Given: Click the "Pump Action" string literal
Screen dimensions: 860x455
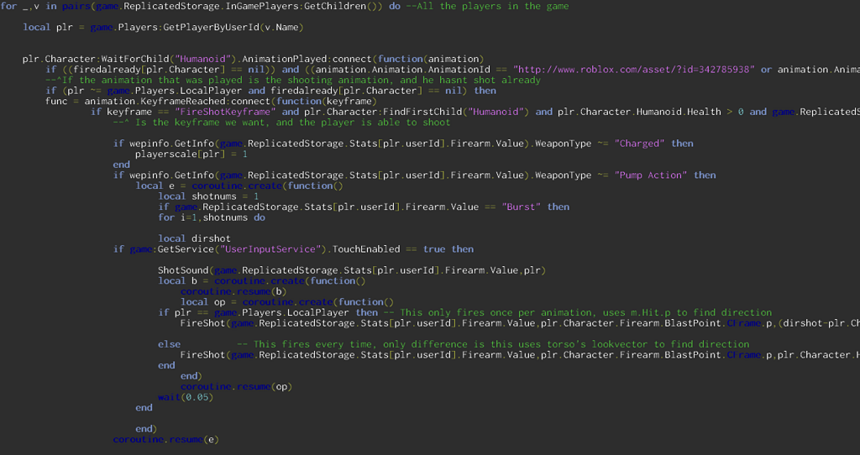Looking at the screenshot, I should coord(651,175).
